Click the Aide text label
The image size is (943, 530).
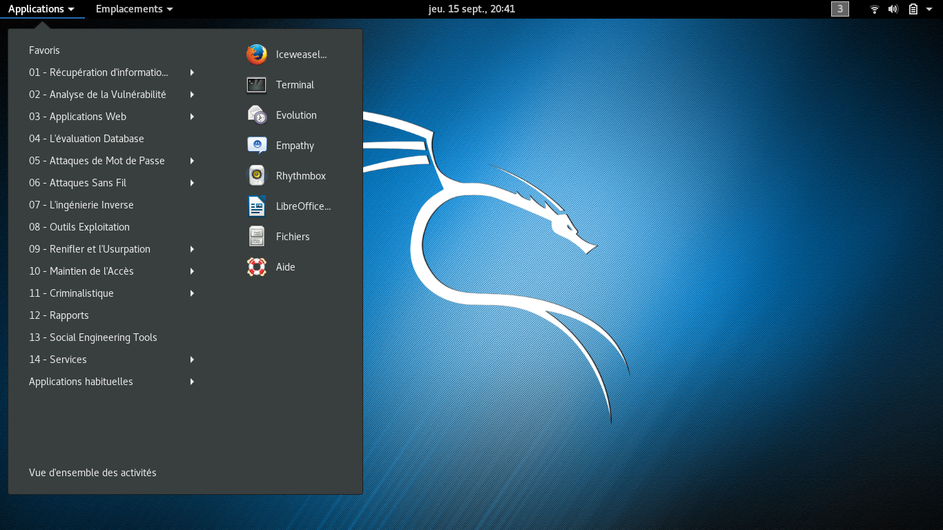tap(286, 267)
